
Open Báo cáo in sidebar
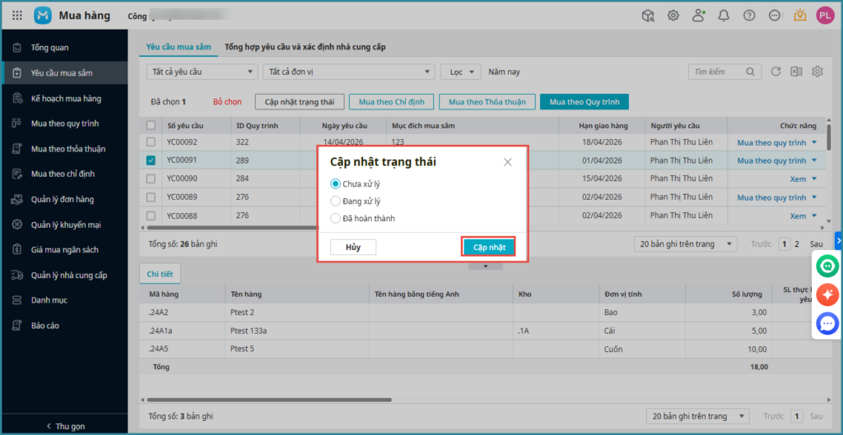(x=64, y=326)
